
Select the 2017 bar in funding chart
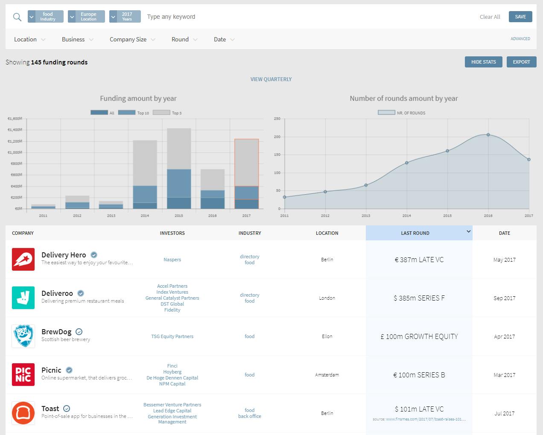click(x=246, y=174)
